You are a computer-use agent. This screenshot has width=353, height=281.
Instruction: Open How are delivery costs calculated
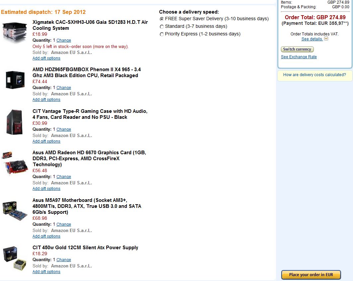coord(314,75)
